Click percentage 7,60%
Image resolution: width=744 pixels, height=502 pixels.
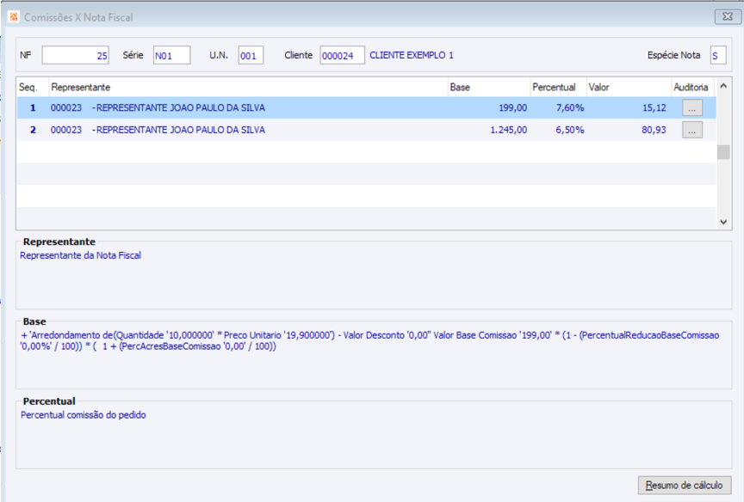(x=570, y=108)
